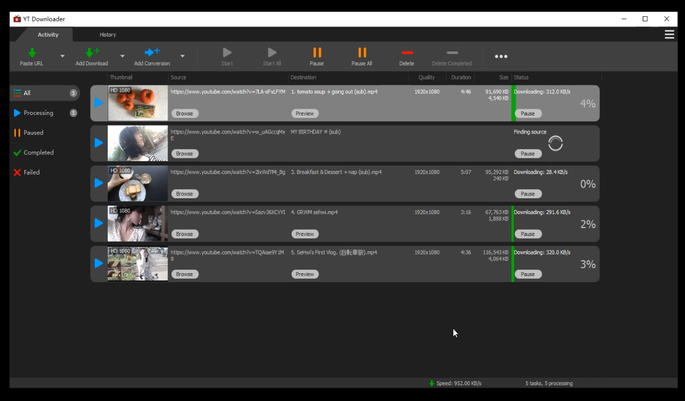685x401 pixels.
Task: Click the red Delete icon
Action: point(406,52)
